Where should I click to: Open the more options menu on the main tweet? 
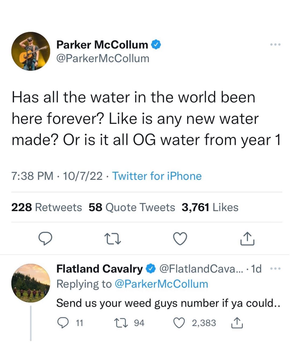click(275, 44)
